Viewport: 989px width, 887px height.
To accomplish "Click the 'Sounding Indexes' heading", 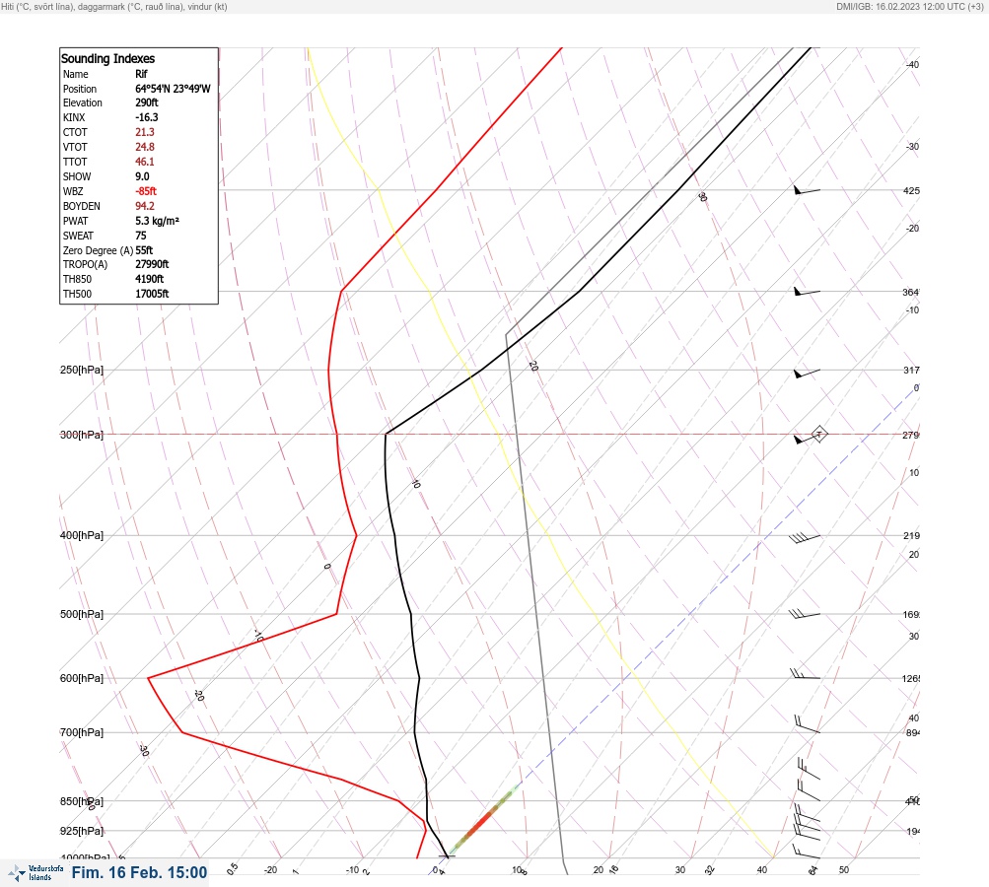I will 107,58.
